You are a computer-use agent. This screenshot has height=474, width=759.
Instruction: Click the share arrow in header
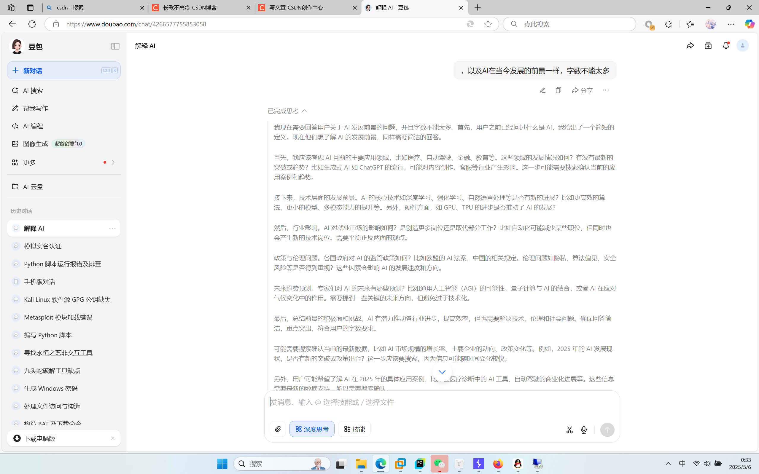[x=690, y=46]
